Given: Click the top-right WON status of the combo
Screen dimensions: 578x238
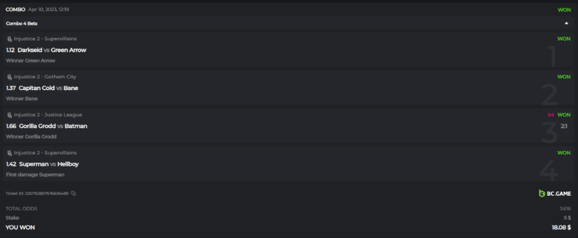Looking at the screenshot, I should click(x=564, y=9).
